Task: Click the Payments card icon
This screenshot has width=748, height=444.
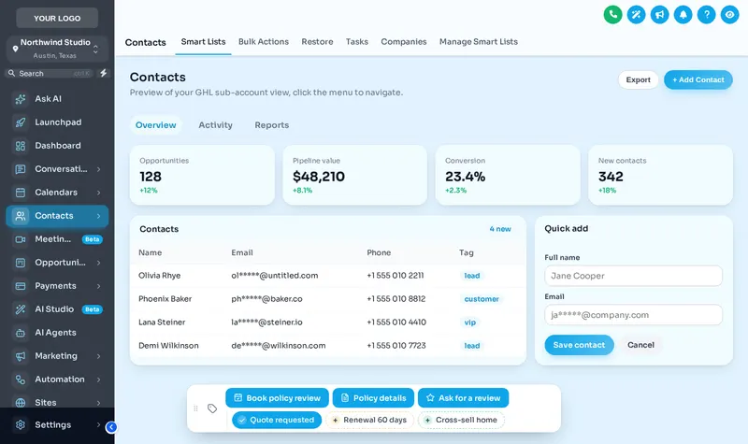Action: (x=21, y=286)
